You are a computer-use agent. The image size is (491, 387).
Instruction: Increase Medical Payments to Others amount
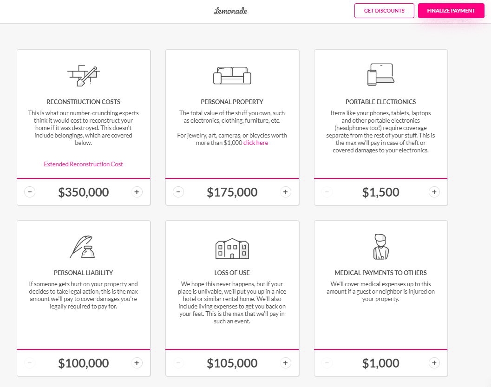(x=434, y=363)
